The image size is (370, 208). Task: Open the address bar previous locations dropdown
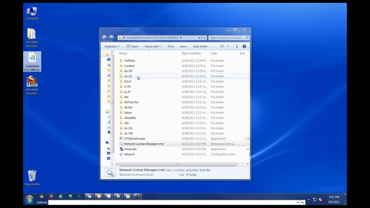(199, 38)
